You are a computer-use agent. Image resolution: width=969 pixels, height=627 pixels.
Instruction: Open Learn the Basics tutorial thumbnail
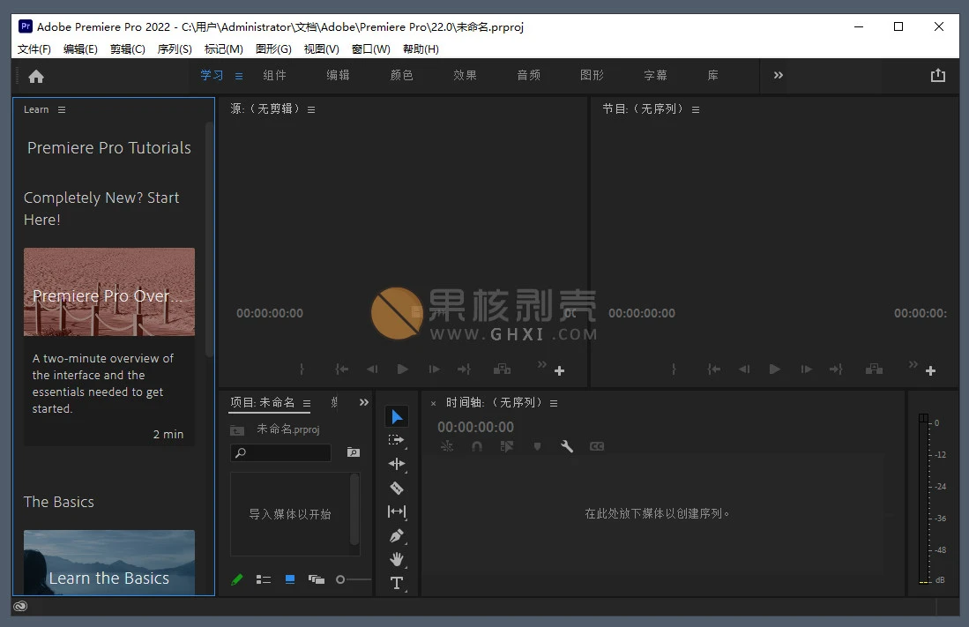pos(109,563)
